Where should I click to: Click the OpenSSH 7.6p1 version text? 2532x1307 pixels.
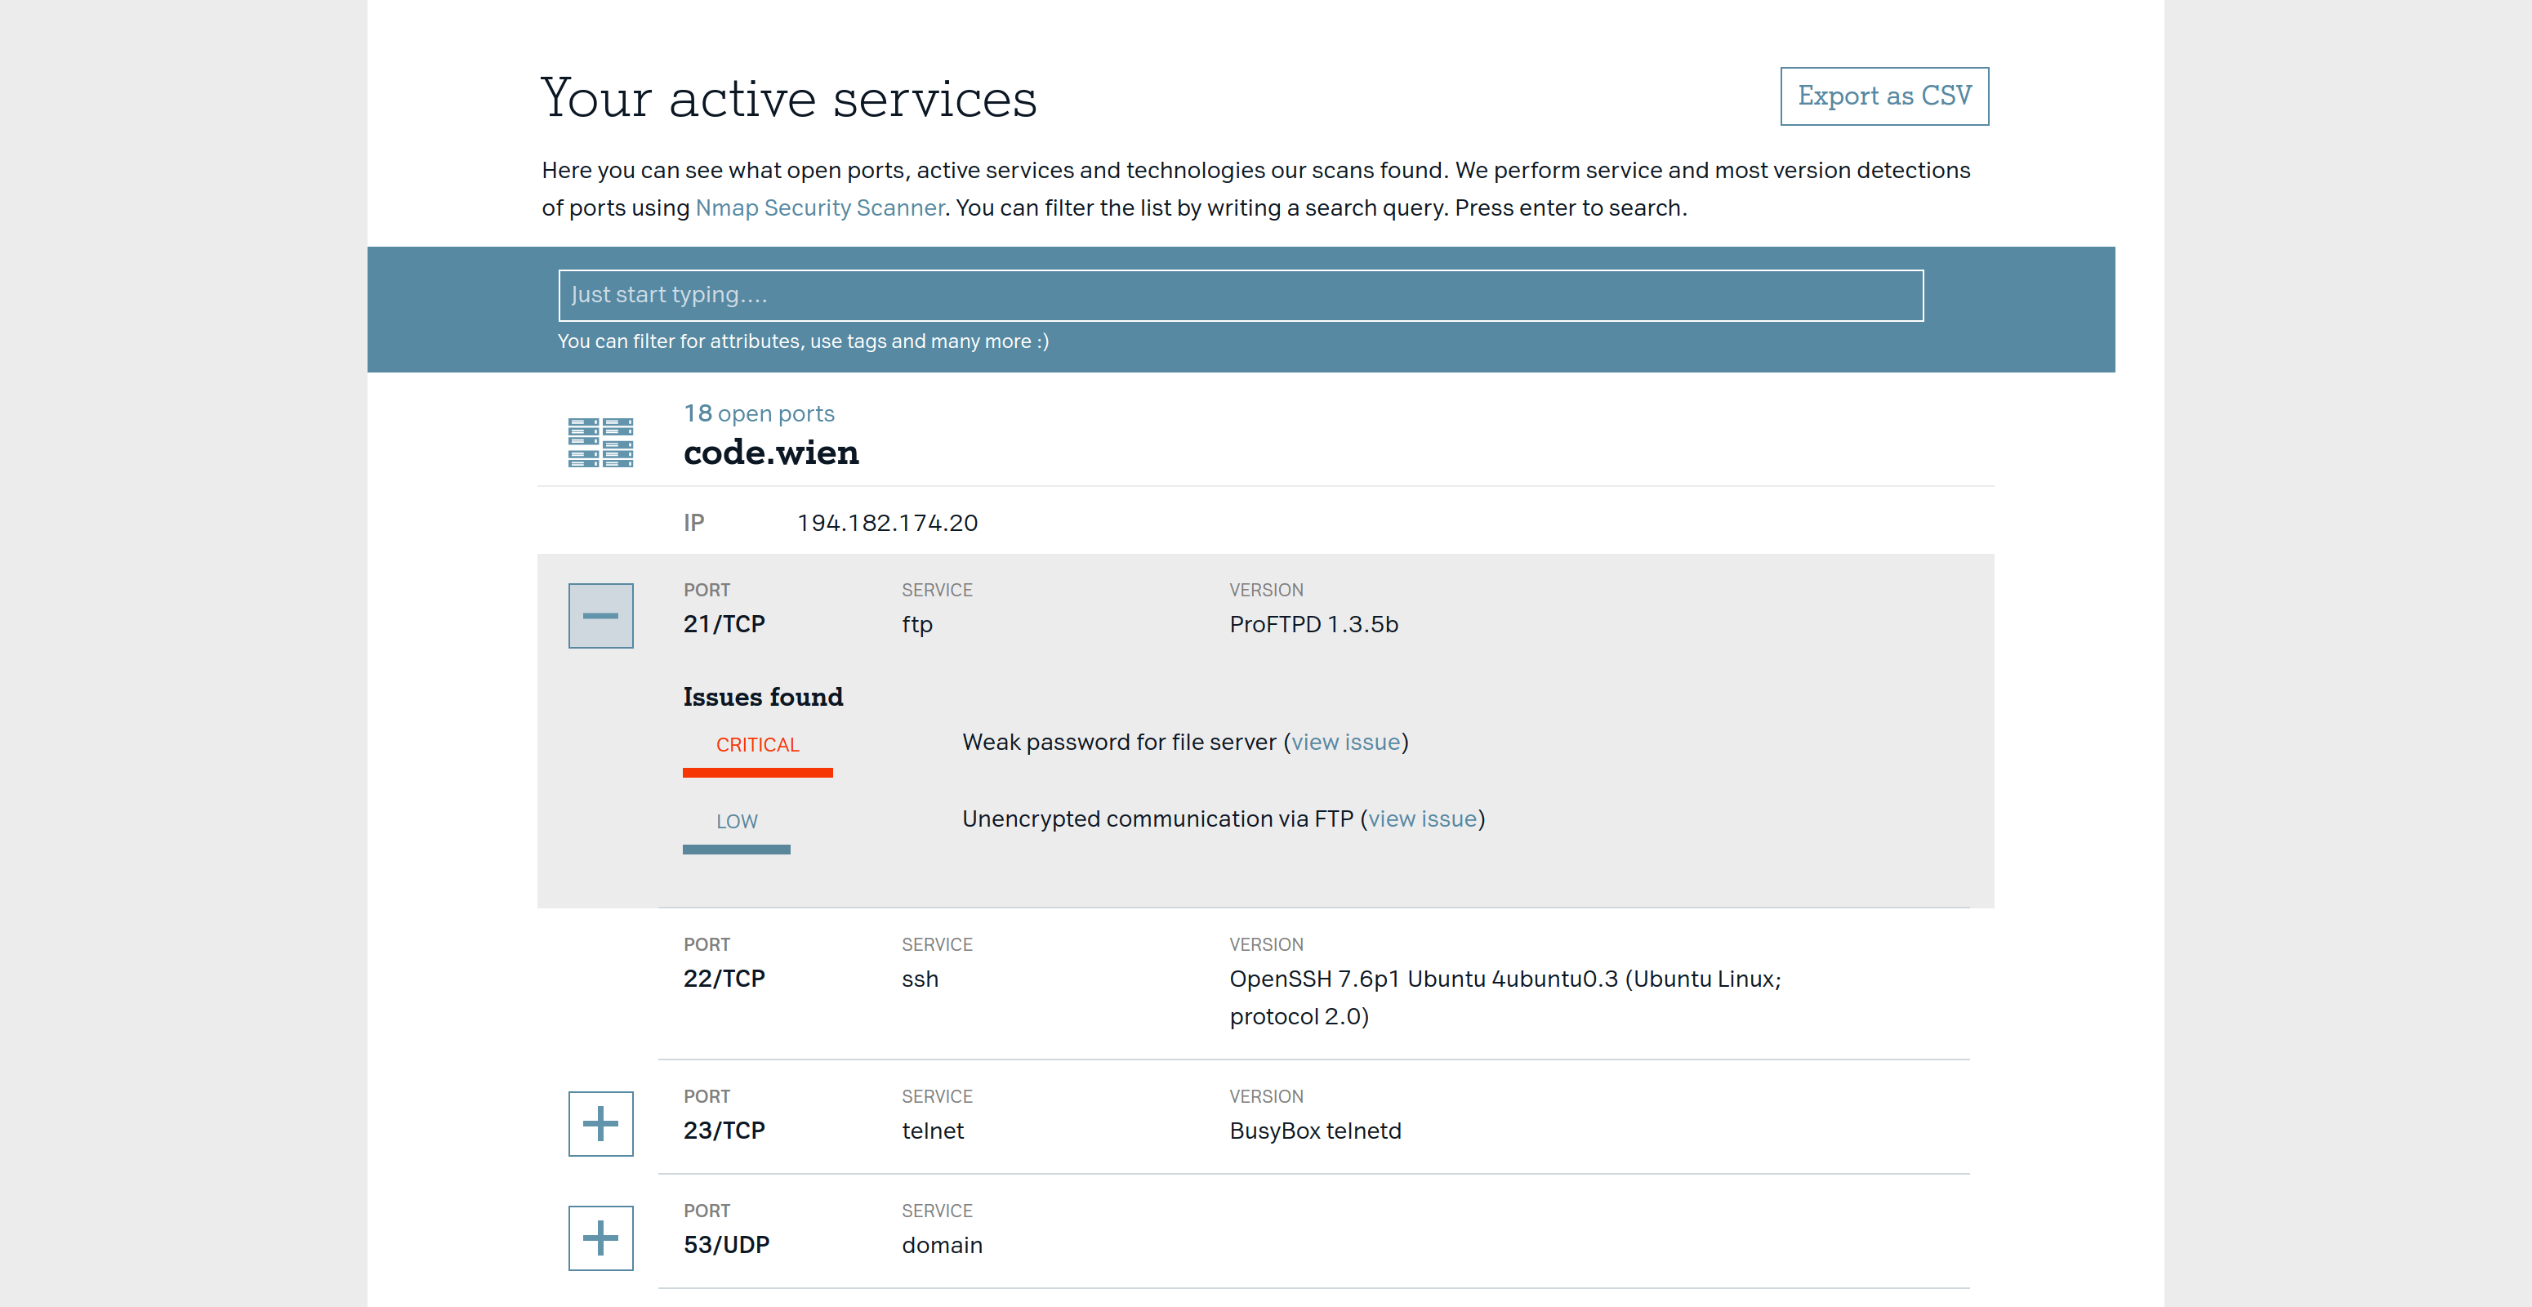tap(1504, 979)
